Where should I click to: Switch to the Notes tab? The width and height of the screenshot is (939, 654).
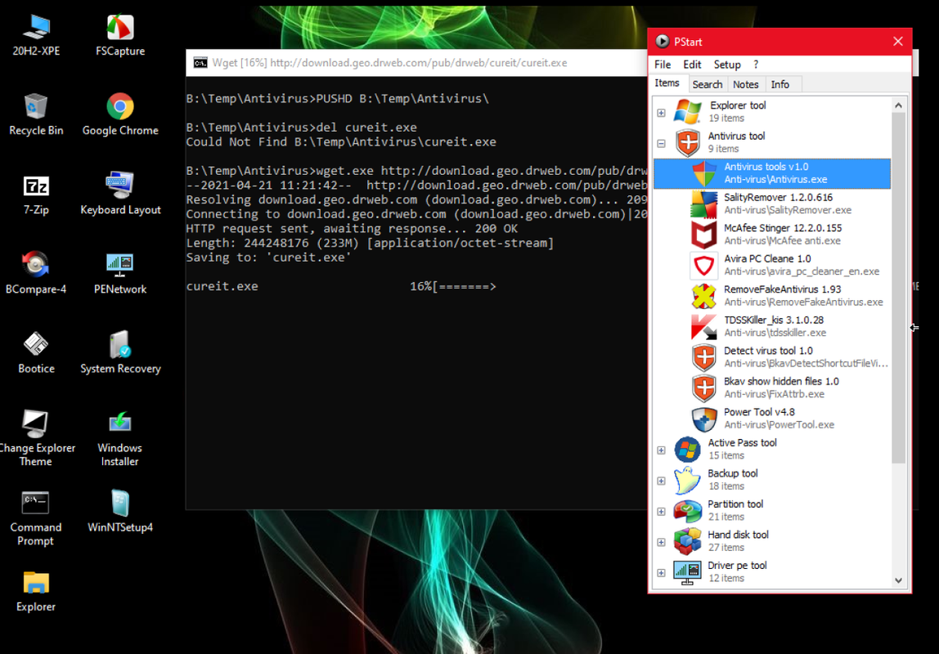click(746, 84)
